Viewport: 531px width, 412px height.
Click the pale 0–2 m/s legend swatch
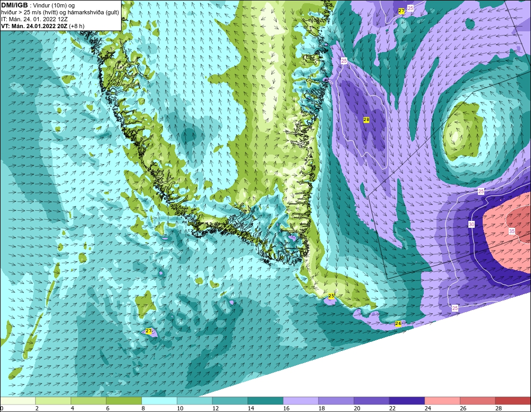tap(18, 401)
